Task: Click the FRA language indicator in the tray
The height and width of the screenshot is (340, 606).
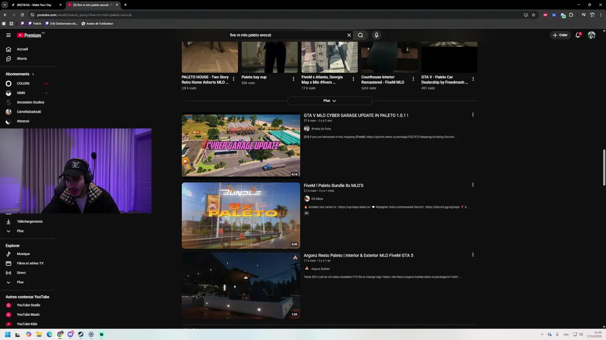Action: pos(566,334)
